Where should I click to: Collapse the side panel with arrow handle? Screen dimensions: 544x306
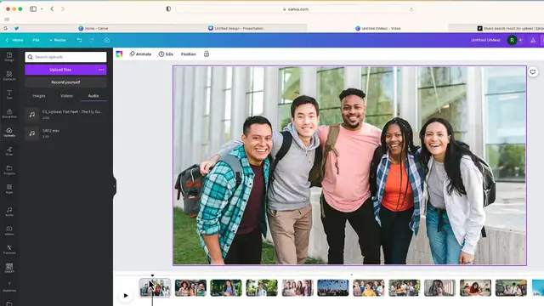coord(114,186)
